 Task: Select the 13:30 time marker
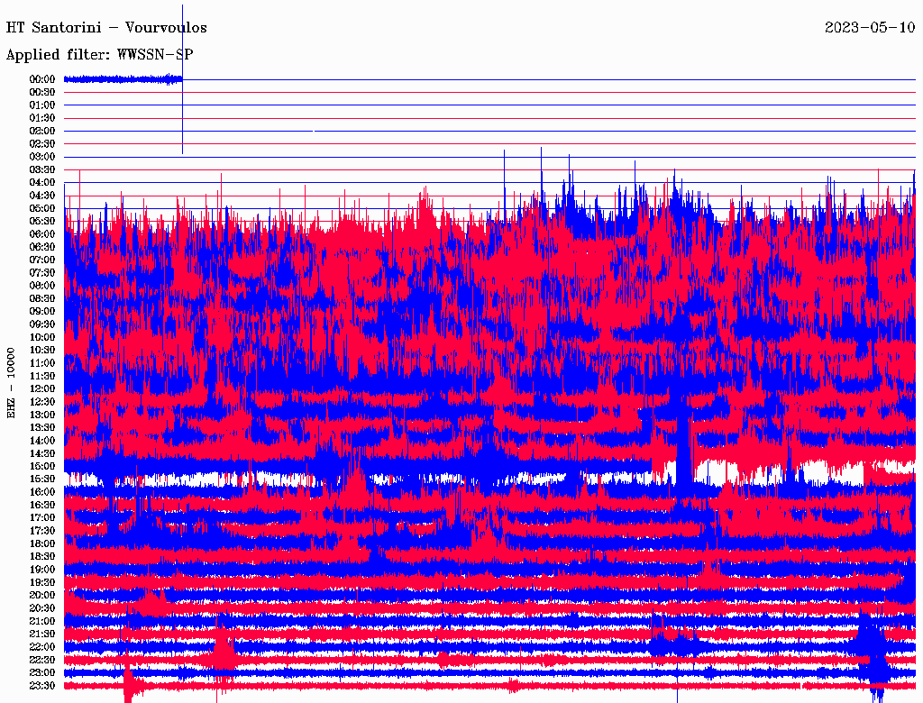point(42,428)
